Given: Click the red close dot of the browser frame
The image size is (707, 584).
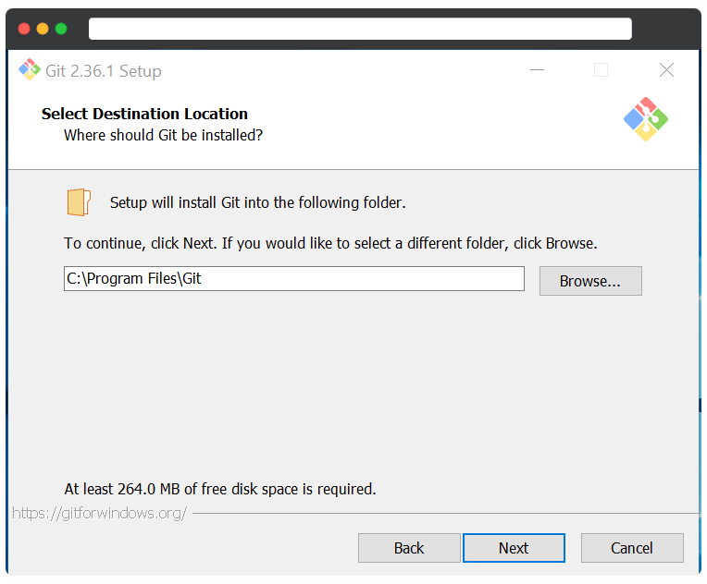Looking at the screenshot, I should click(x=24, y=29).
